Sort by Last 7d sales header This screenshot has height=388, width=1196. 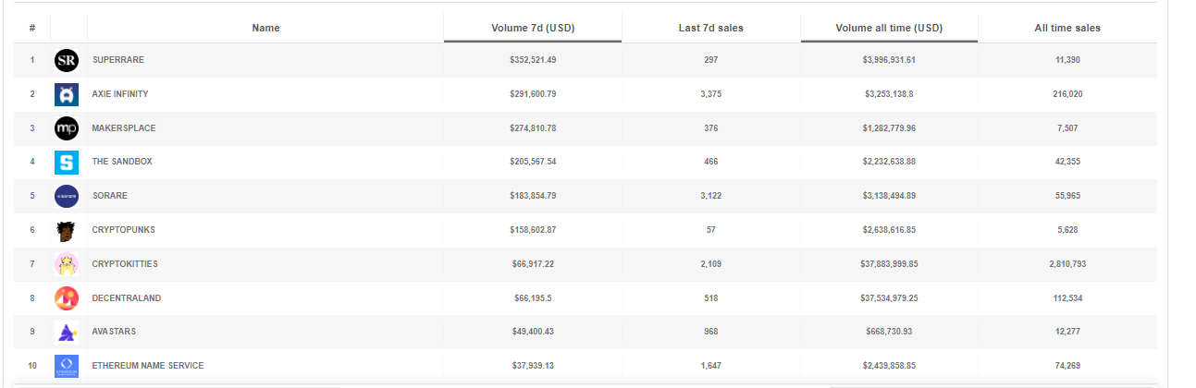coord(710,28)
